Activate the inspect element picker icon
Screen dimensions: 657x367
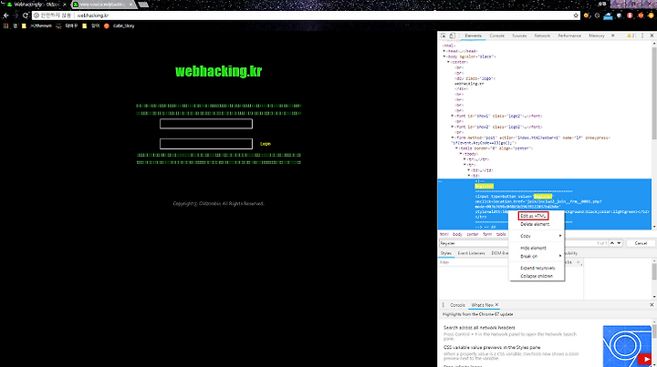coord(443,36)
